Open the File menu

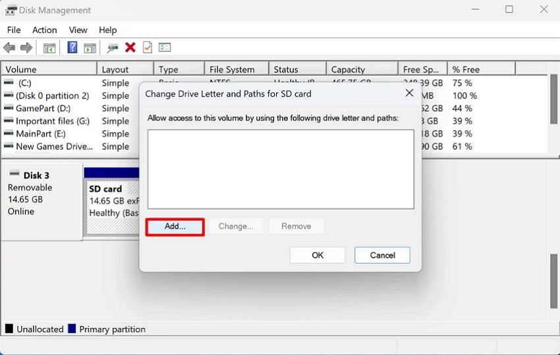click(x=14, y=30)
